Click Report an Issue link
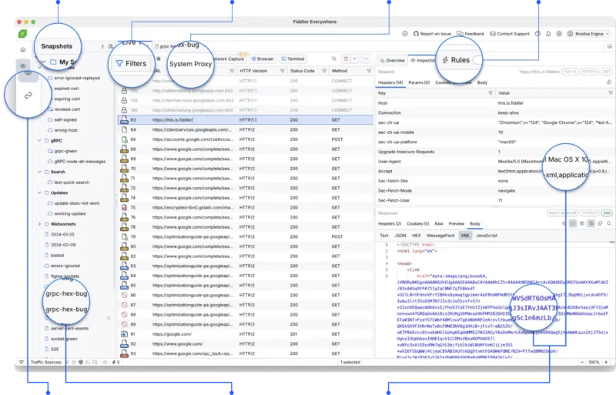Viewport: 616px width, 395px height. 432,34
